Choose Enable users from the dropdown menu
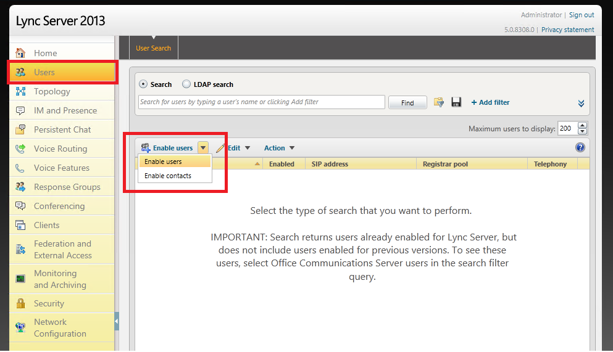Screen dimensions: 613x352 175,162
